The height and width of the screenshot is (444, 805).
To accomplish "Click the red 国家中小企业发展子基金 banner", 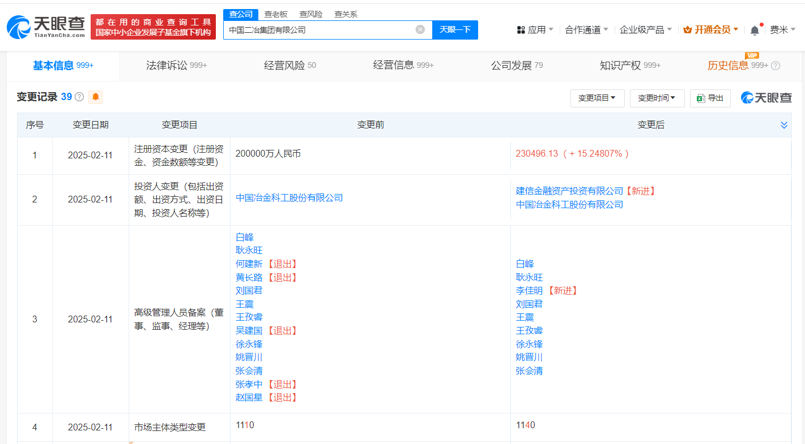I will coord(153,27).
